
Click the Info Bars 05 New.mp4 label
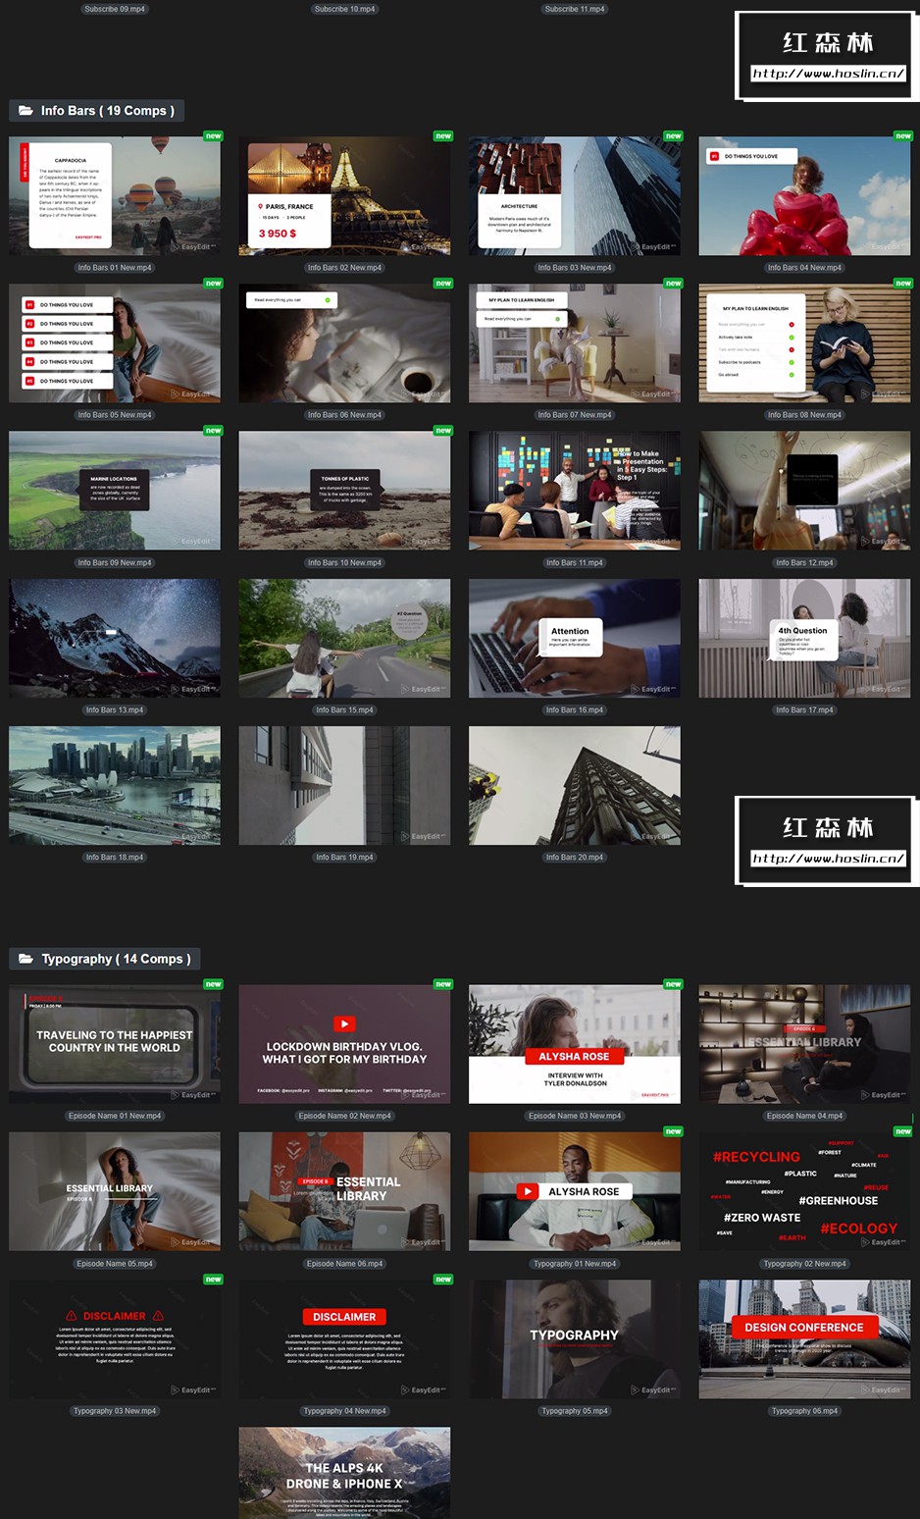(115, 415)
